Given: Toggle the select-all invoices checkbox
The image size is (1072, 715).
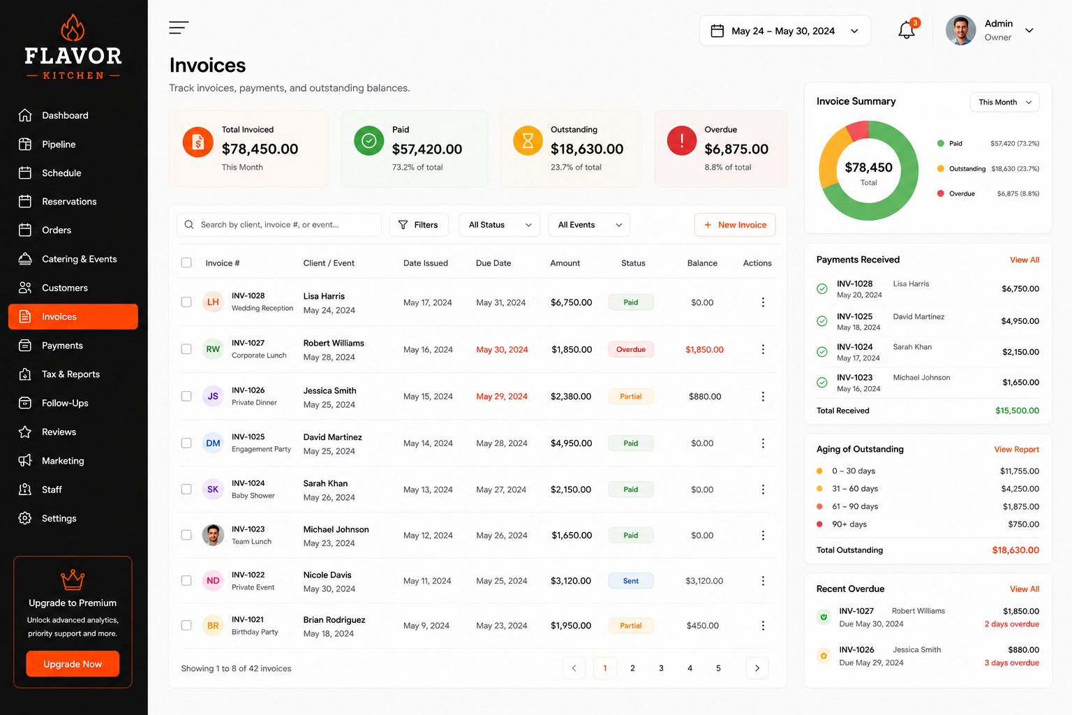Looking at the screenshot, I should [186, 263].
